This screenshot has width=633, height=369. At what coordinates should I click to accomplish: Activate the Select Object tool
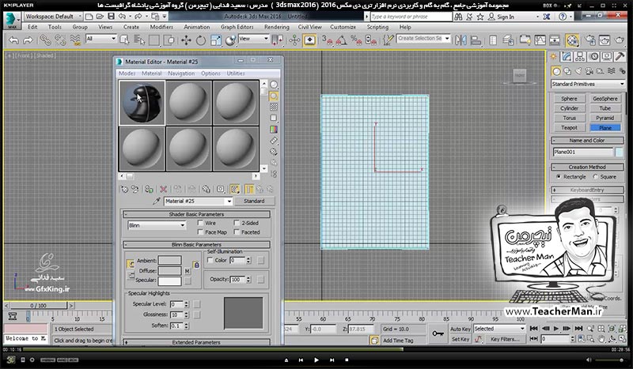(124, 40)
